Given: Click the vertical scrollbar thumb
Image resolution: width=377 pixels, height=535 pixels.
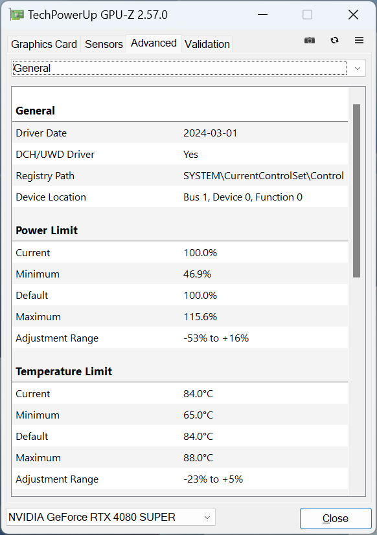Looking at the screenshot, I should pos(356,191).
